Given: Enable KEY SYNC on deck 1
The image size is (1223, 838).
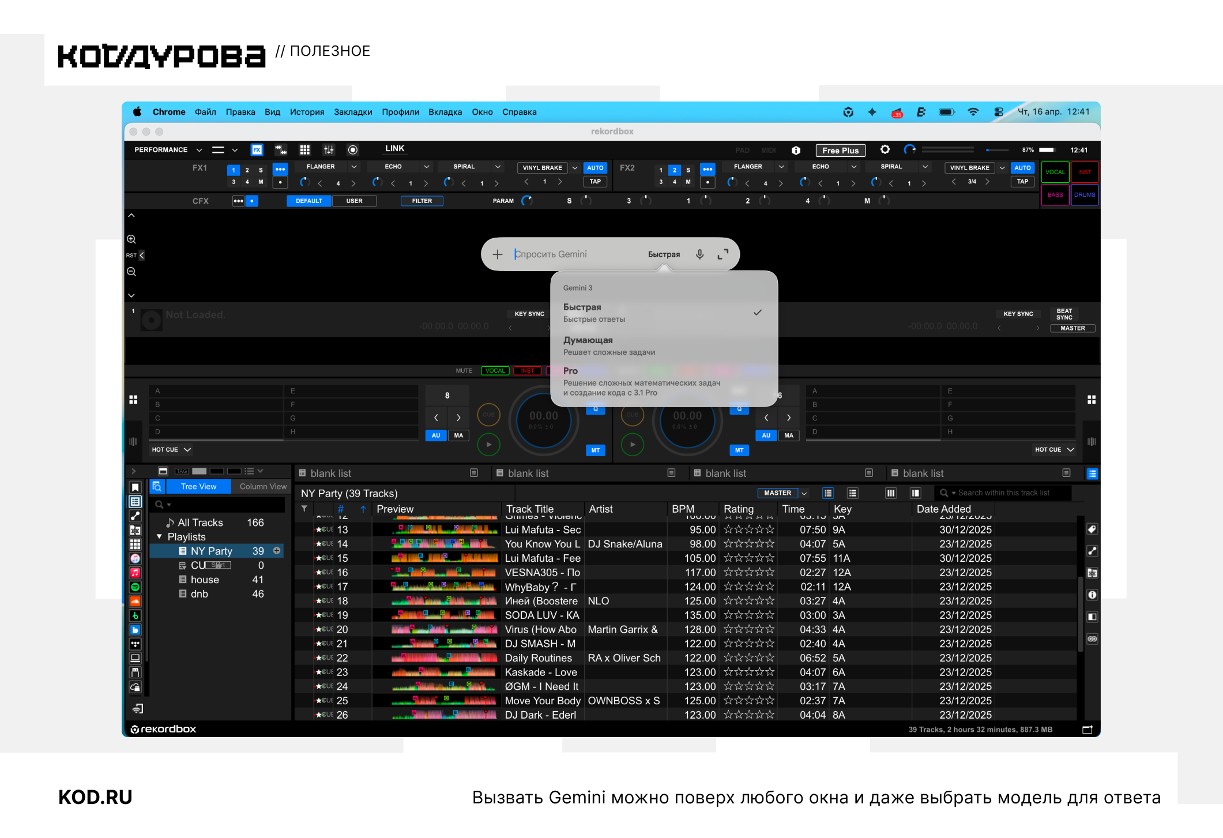Looking at the screenshot, I should [529, 314].
